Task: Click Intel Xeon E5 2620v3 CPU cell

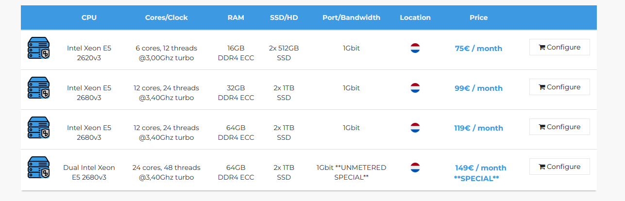Action: (89, 53)
